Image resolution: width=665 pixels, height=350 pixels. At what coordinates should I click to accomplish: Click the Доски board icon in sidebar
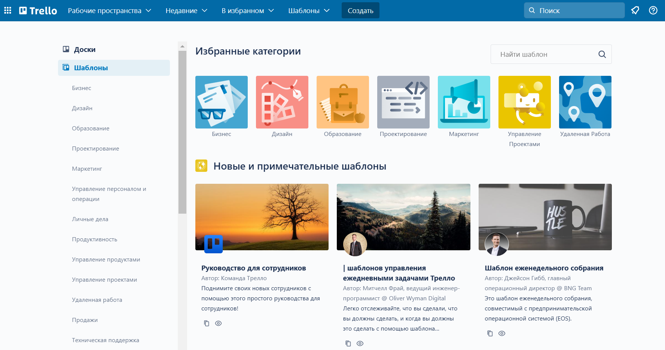(x=66, y=49)
